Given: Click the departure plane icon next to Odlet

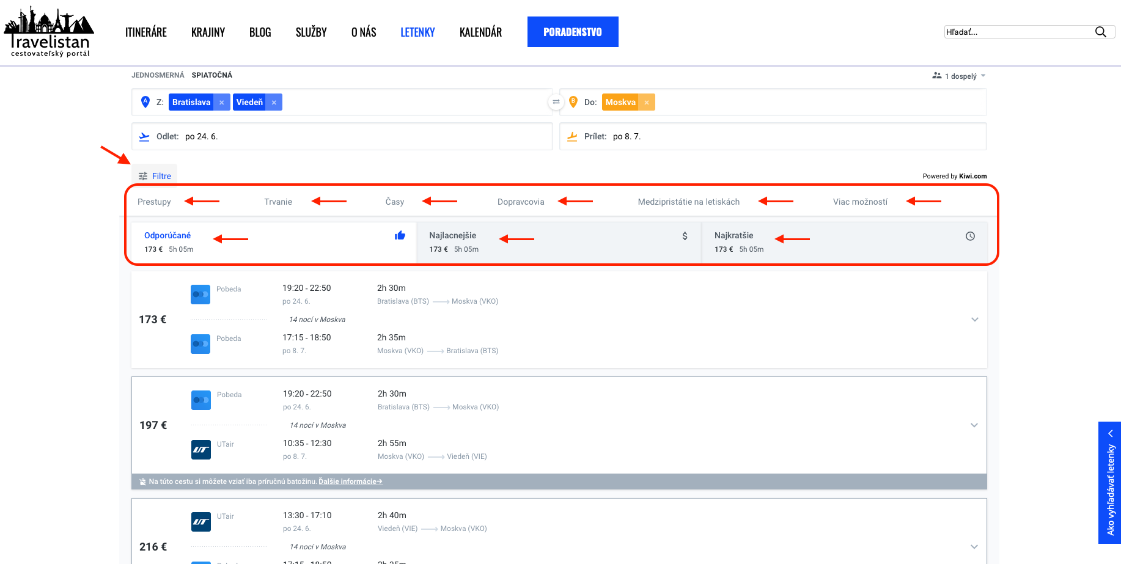Looking at the screenshot, I should coord(144,137).
